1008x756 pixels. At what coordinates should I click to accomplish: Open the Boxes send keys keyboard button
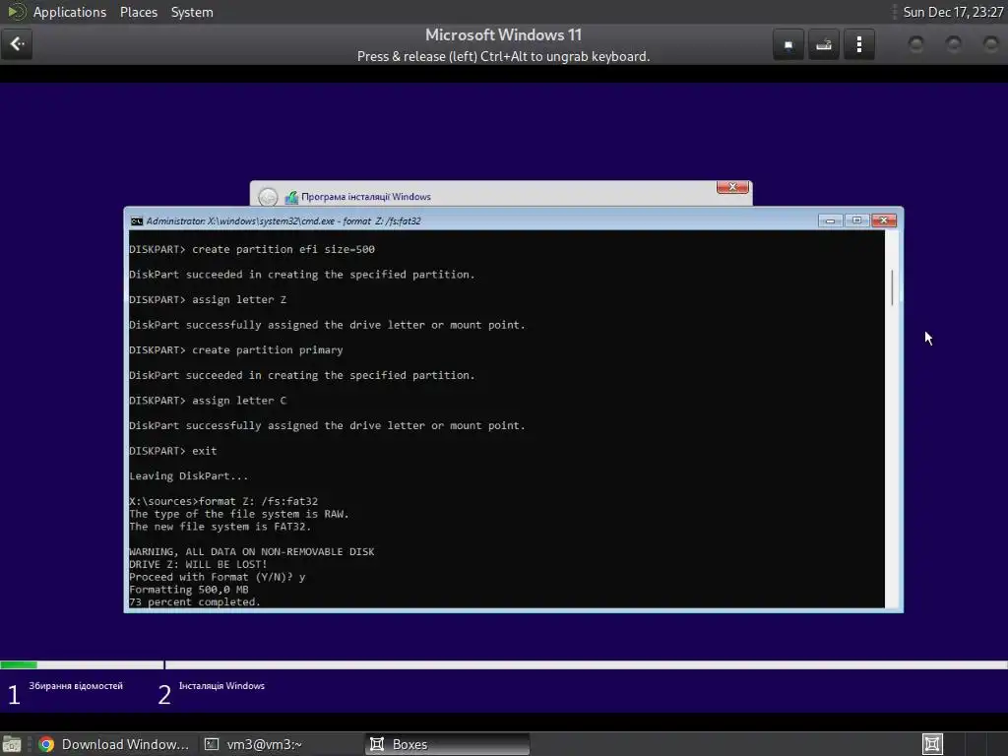click(824, 44)
